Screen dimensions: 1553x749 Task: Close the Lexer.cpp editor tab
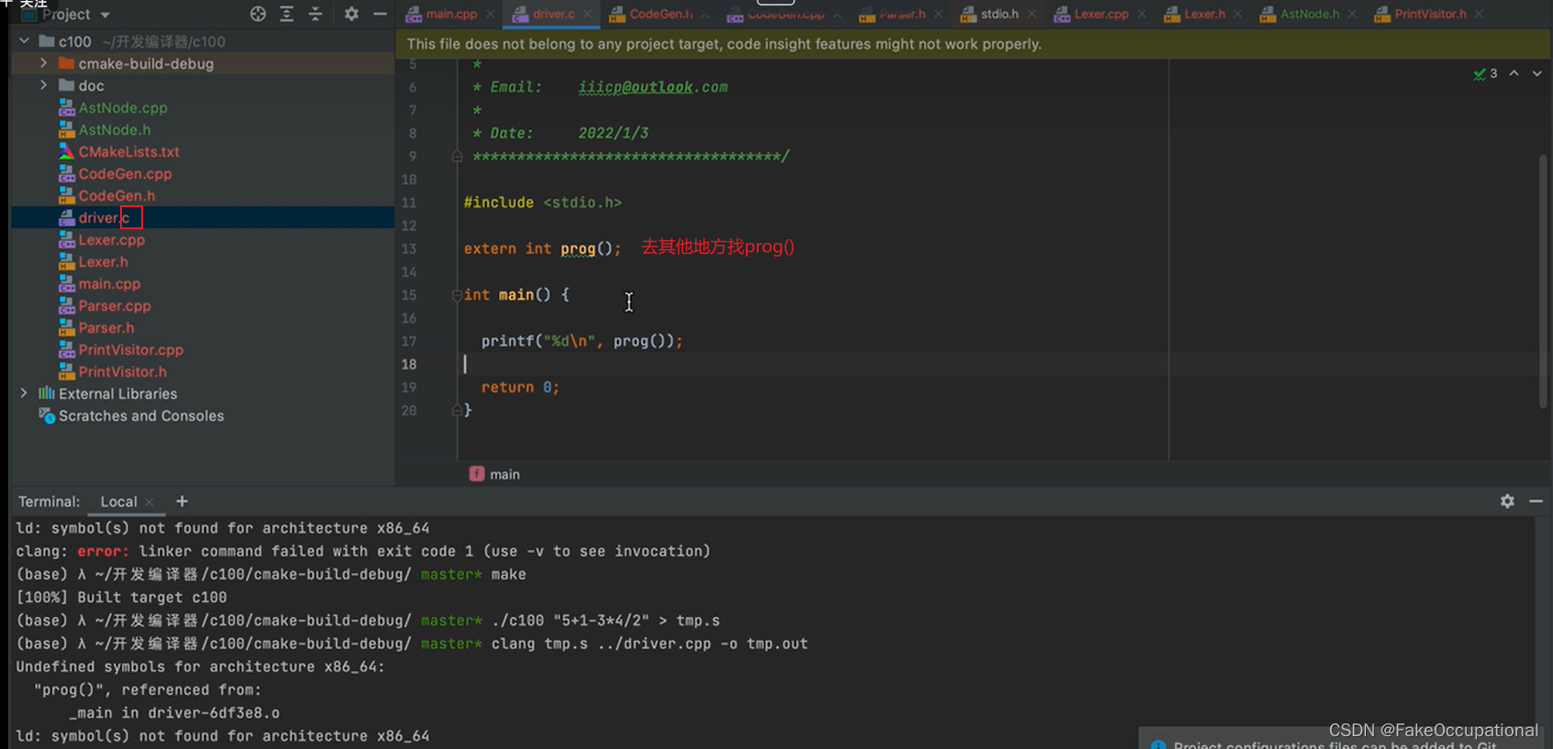[x=1142, y=14]
